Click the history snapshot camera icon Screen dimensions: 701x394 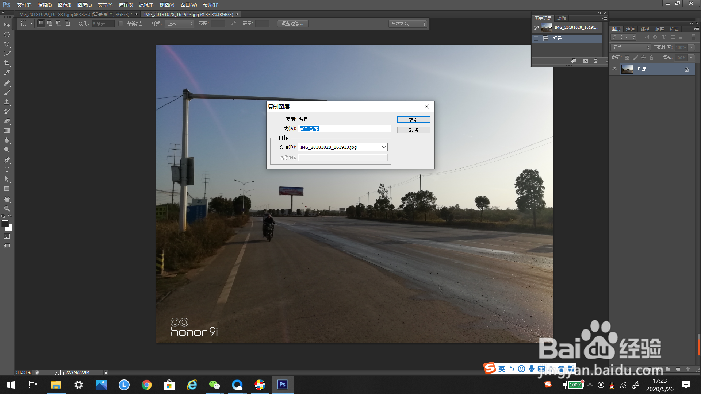[x=585, y=61]
